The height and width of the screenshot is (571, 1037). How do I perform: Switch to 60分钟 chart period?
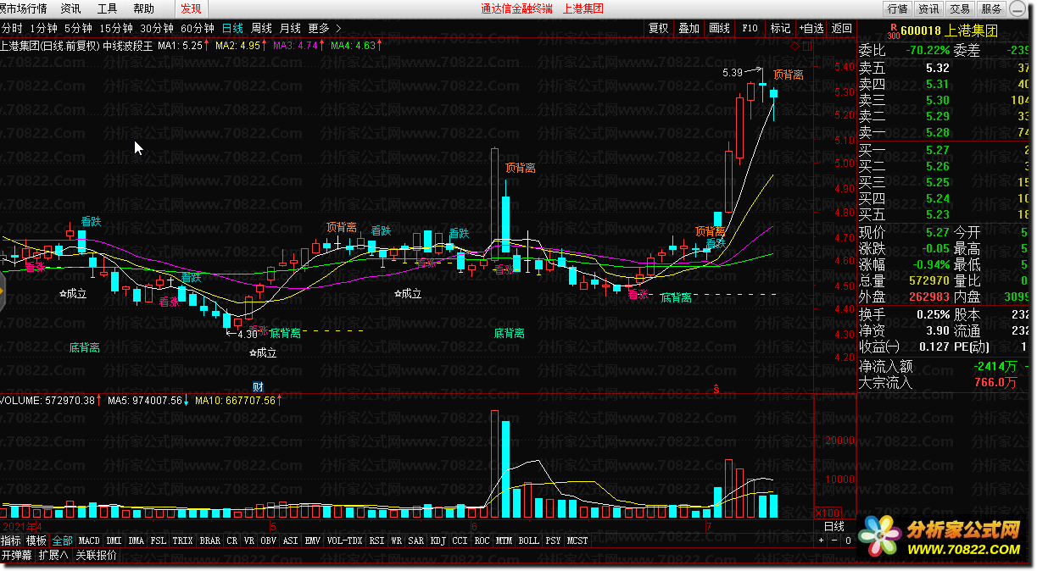pos(198,28)
